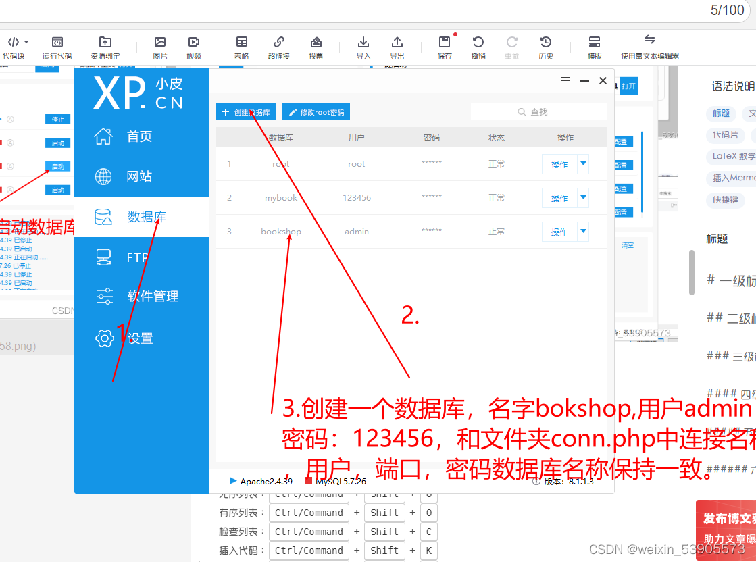Screen dimensions: 756x562
Task: Click the 数据库 column header
Action: tap(281, 137)
